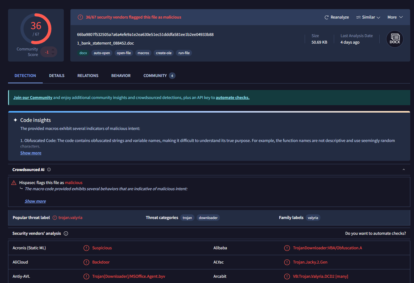This screenshot has height=283, width=414.
Task: Click the Reanalyze refresh icon
Action: 326,17
